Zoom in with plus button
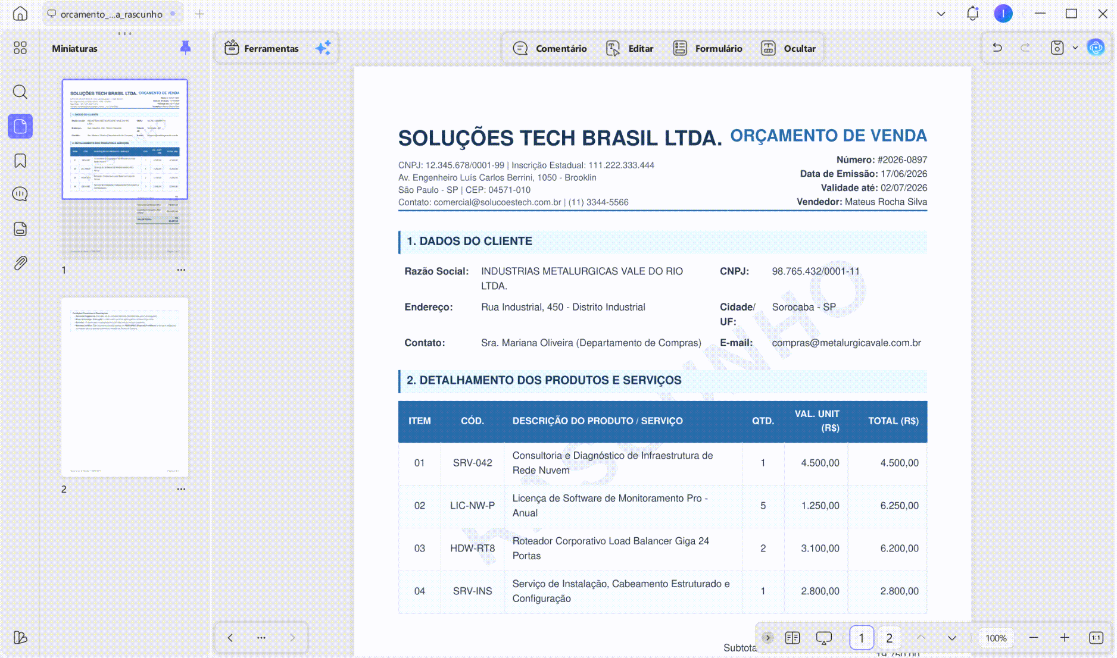The height and width of the screenshot is (658, 1117). [1065, 638]
